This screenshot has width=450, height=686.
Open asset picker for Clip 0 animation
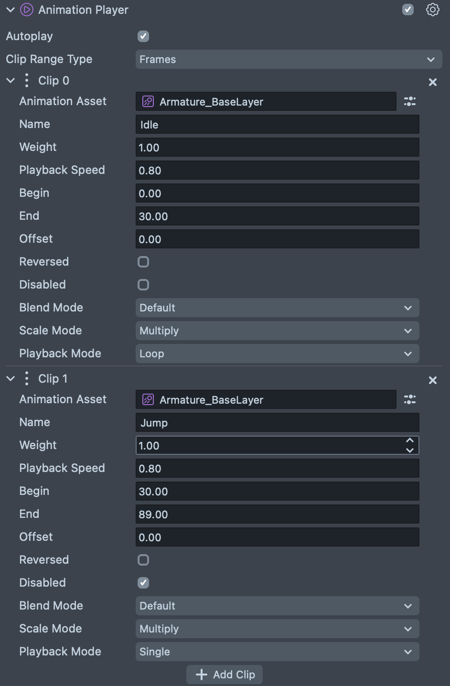tap(410, 101)
